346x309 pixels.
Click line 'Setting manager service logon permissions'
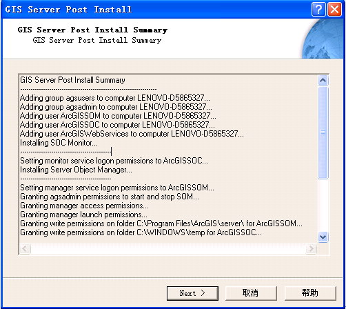(117, 188)
